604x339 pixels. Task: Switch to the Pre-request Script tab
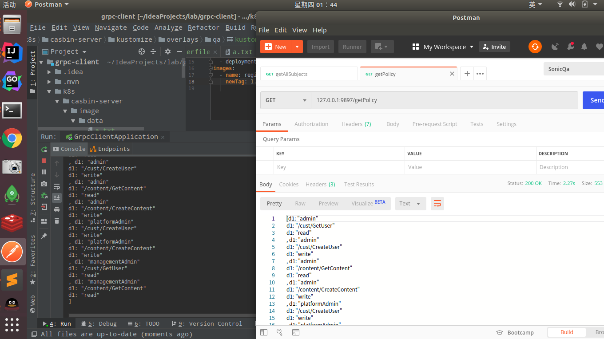(x=434, y=124)
